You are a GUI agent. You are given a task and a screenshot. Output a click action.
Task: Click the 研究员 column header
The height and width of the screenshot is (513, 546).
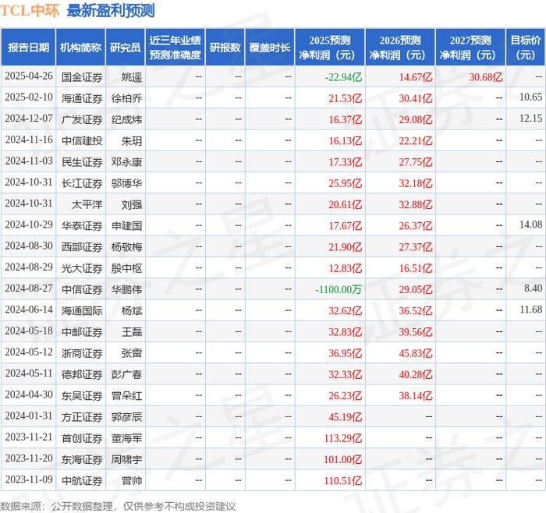tap(126, 48)
